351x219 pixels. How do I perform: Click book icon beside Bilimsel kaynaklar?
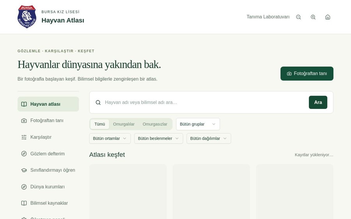tap(24, 203)
